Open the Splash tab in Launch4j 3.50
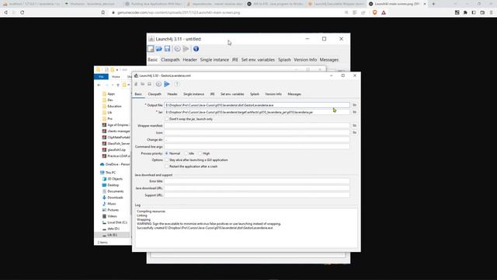 (255, 94)
